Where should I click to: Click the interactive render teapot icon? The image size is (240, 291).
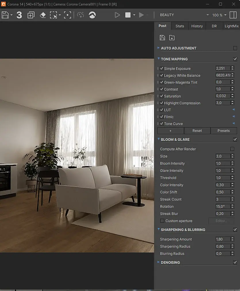coord(92,15)
